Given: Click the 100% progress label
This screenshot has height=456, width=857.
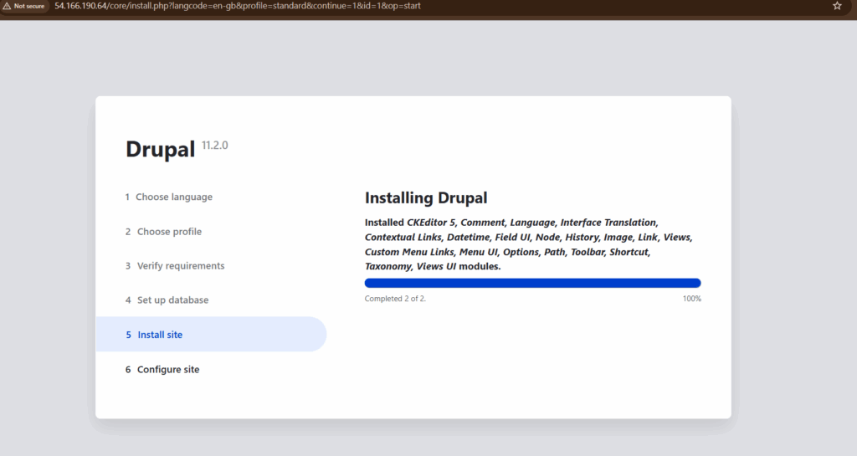Looking at the screenshot, I should pos(691,299).
